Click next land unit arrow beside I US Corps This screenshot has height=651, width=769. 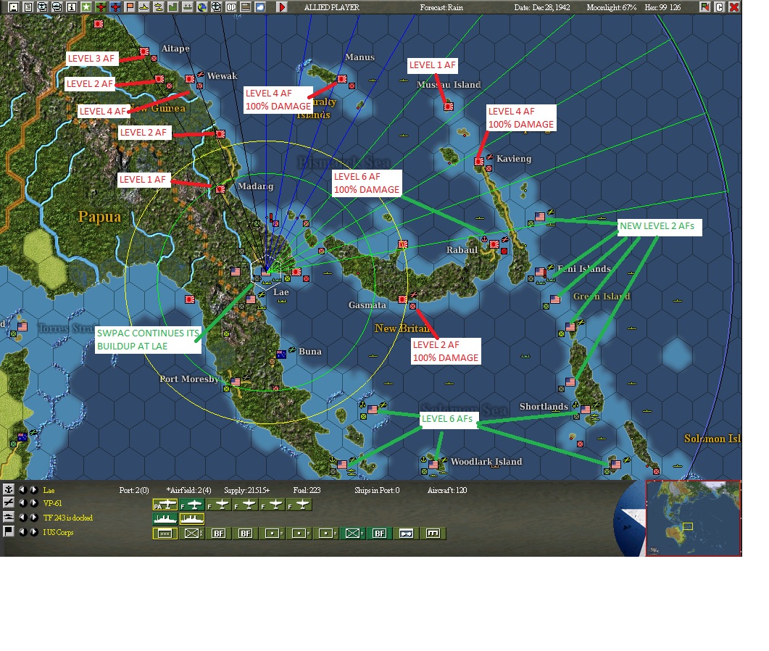33,532
